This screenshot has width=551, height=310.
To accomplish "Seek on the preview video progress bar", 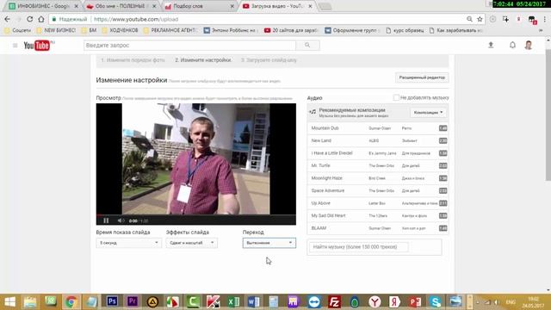I will tap(196, 214).
